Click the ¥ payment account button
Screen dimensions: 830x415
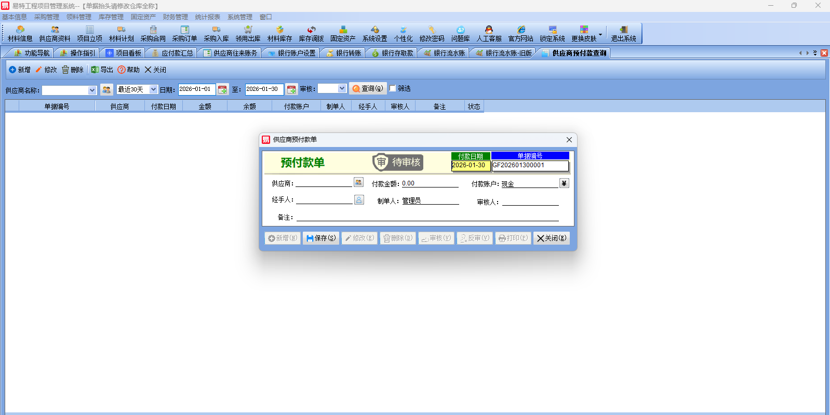click(564, 183)
